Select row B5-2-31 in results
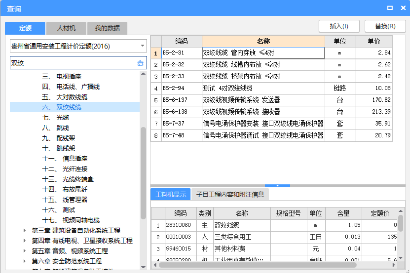 point(271,53)
